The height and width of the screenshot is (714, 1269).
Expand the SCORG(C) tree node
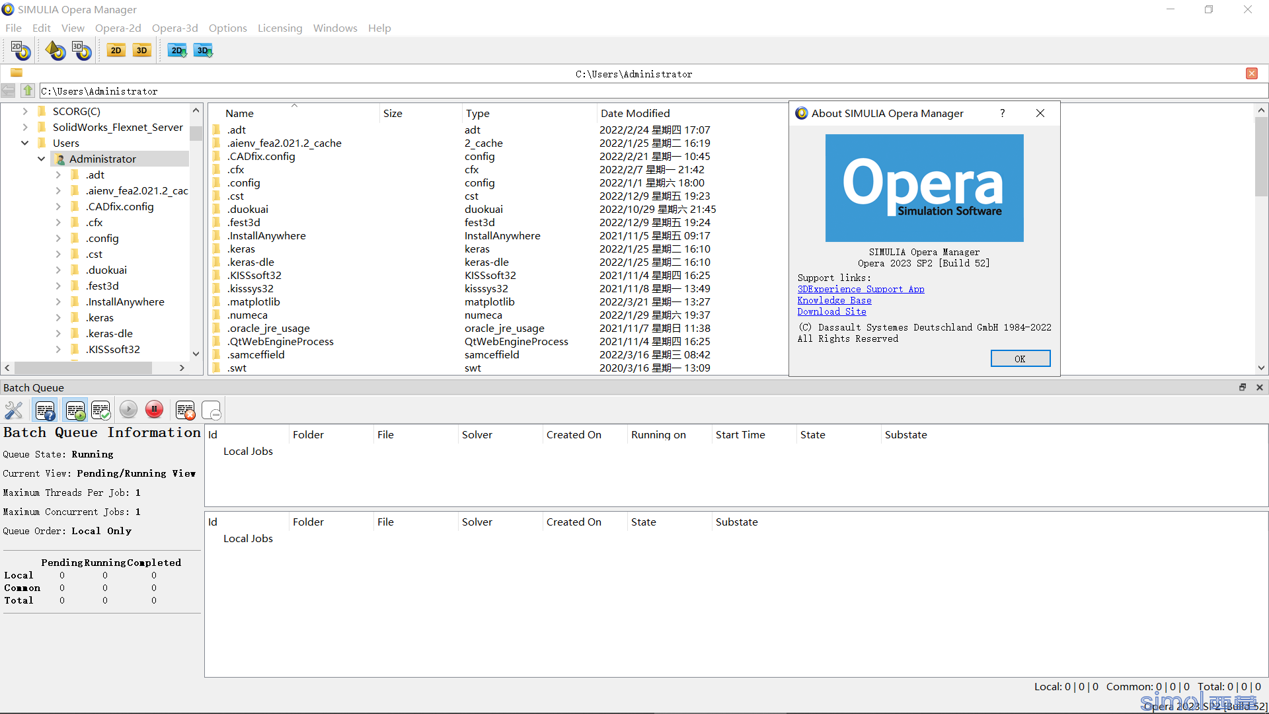click(25, 111)
